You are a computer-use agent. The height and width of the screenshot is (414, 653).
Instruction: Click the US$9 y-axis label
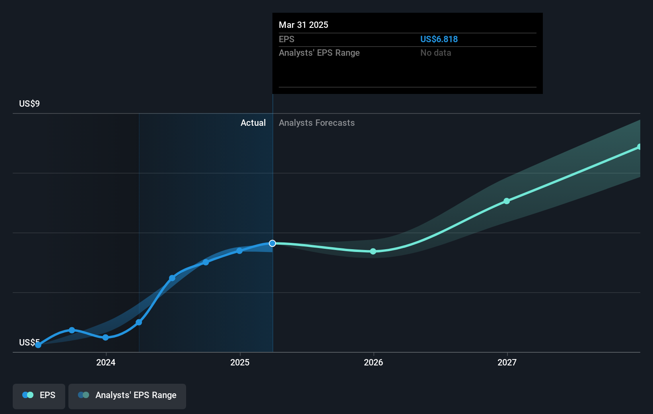coord(29,103)
